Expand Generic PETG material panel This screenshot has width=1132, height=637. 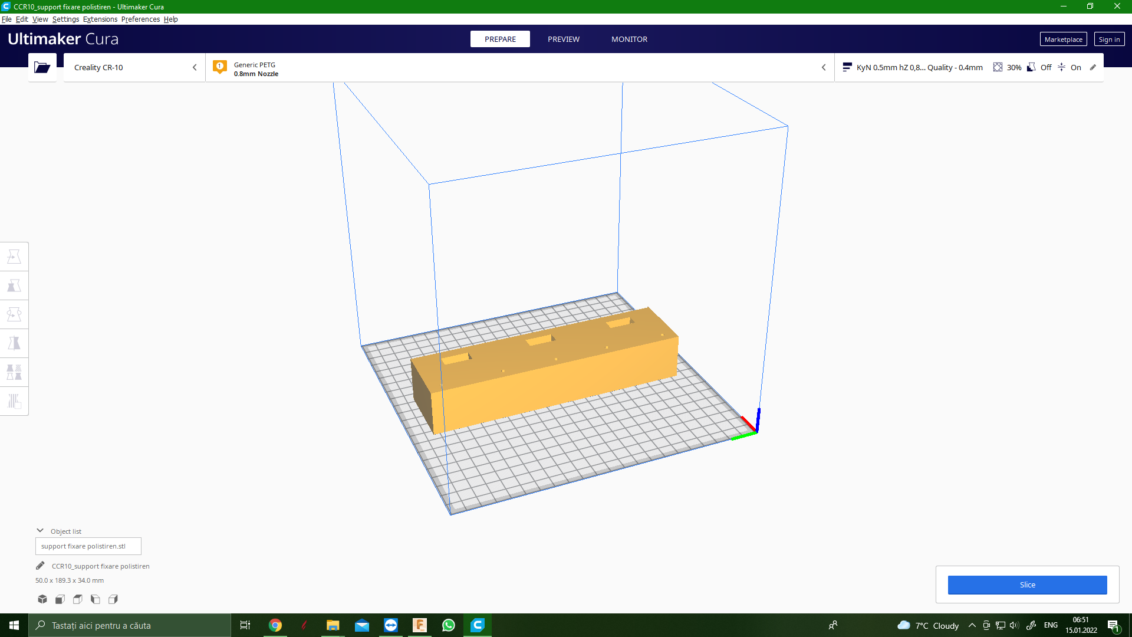pos(519,67)
